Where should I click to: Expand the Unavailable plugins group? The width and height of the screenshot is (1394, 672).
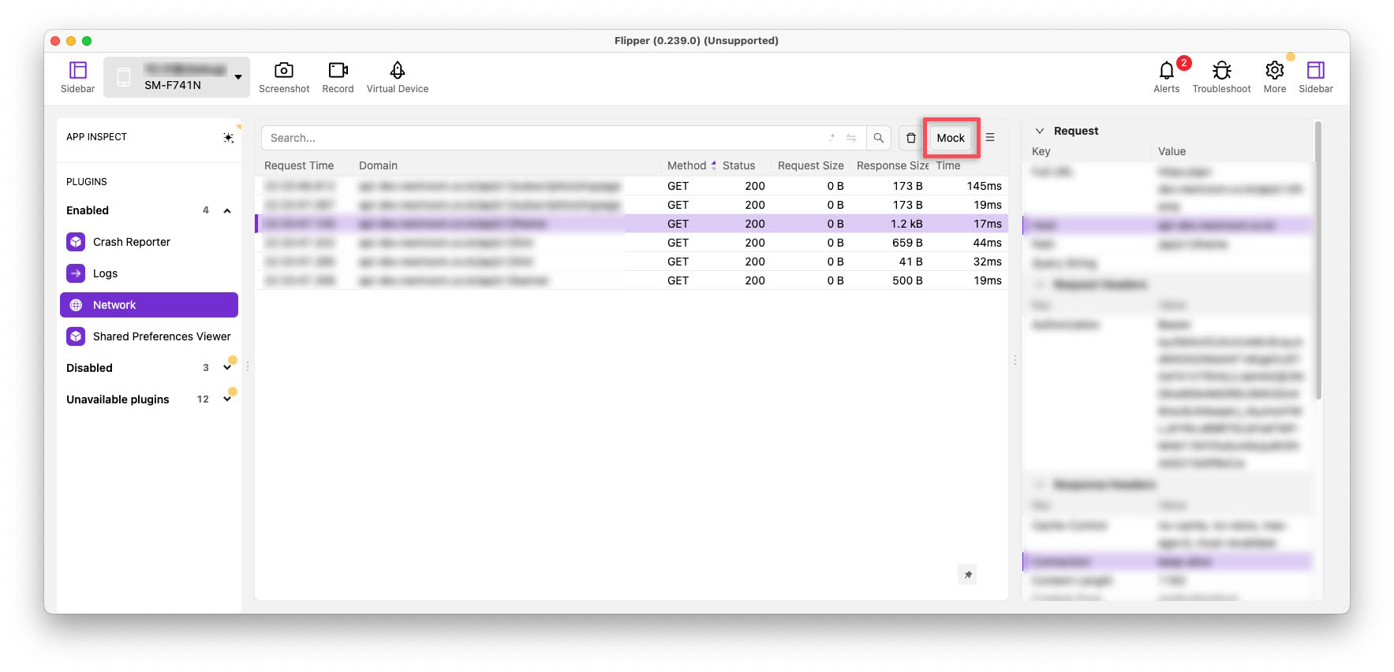[227, 399]
